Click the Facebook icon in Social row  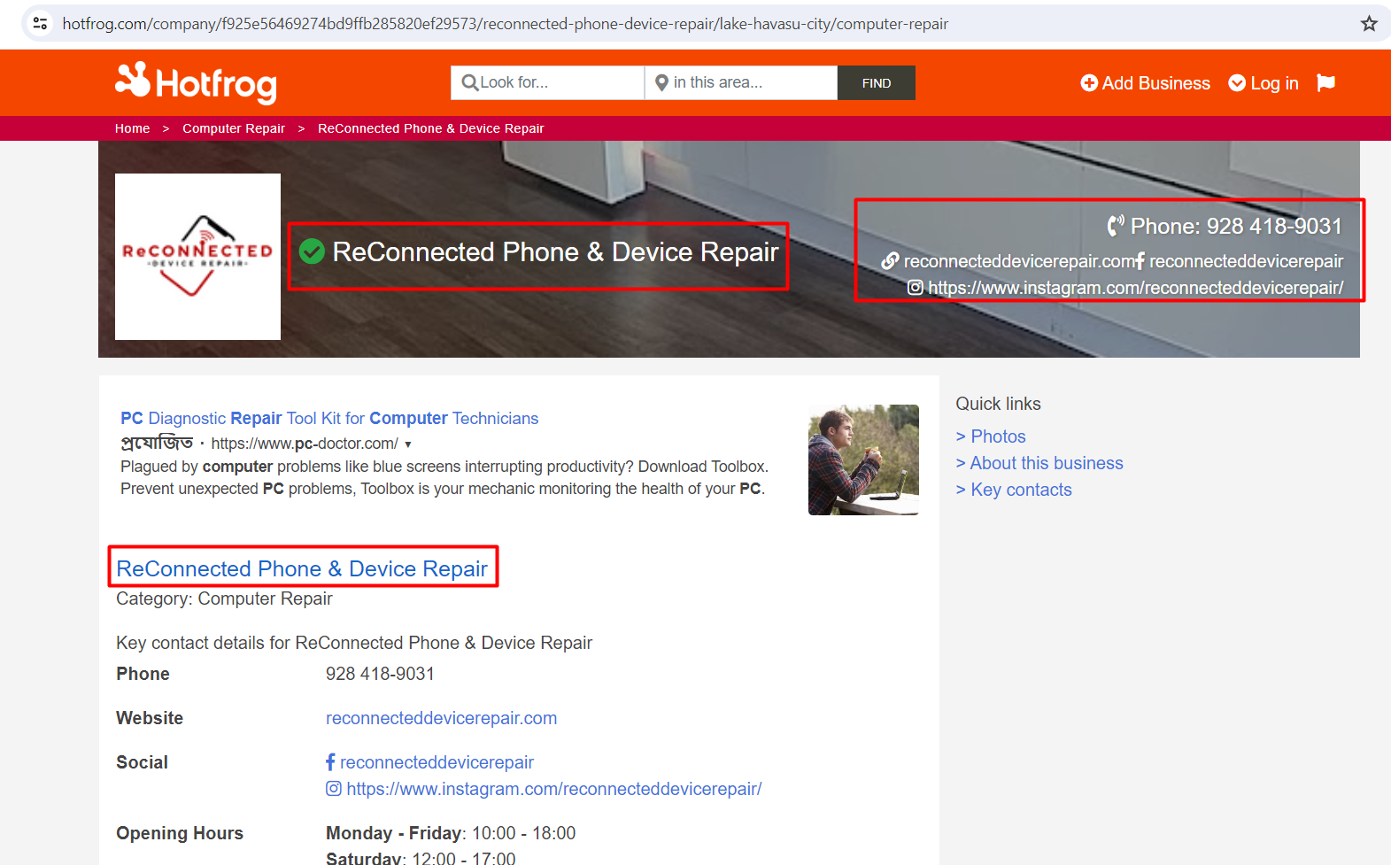point(330,762)
